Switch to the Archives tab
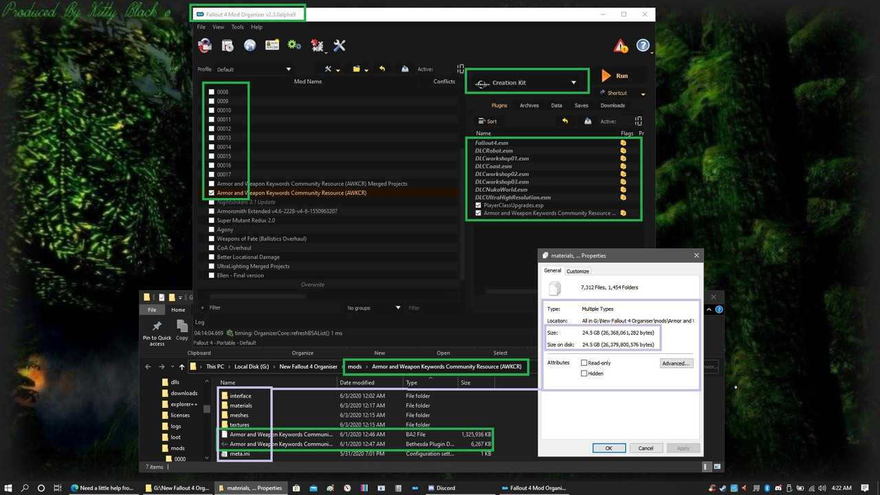Screen dimensions: 880x495 click(x=529, y=105)
